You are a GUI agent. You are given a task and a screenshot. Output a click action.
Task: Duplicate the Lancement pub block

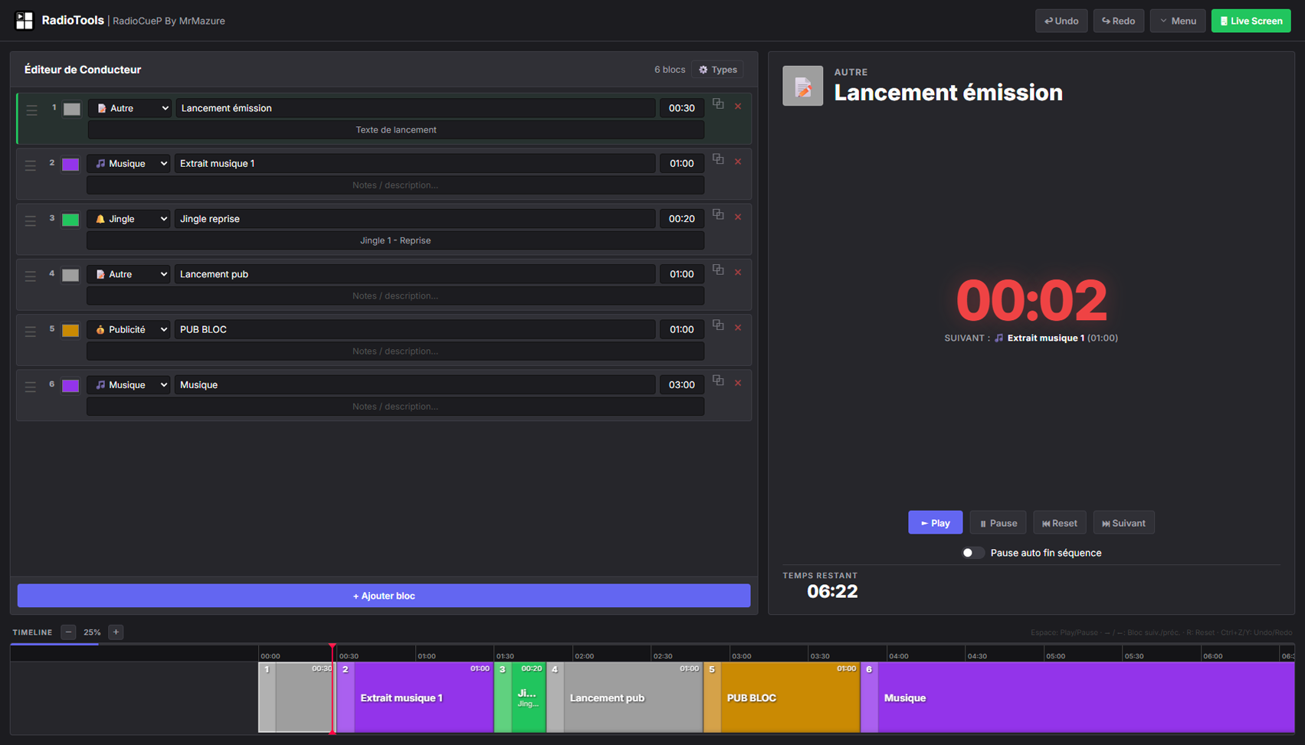point(718,270)
